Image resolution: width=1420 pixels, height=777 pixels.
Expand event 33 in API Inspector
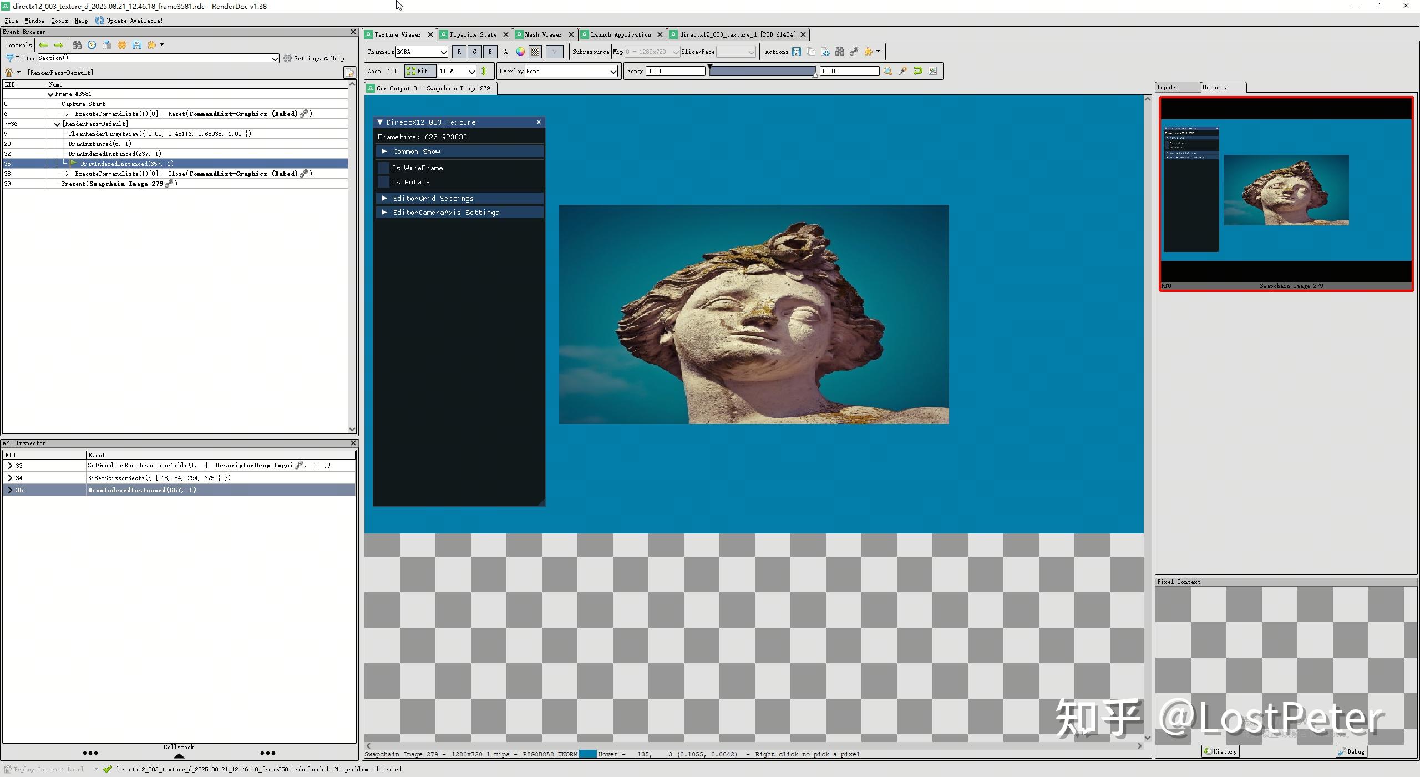coord(10,466)
